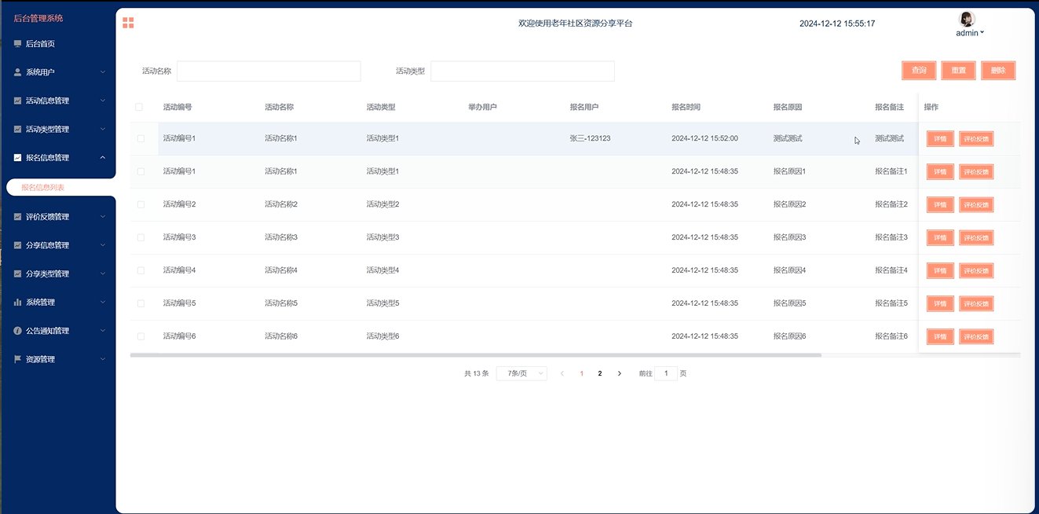Click the 活动类型5 cell
The width and height of the screenshot is (1039, 514).
click(x=382, y=303)
